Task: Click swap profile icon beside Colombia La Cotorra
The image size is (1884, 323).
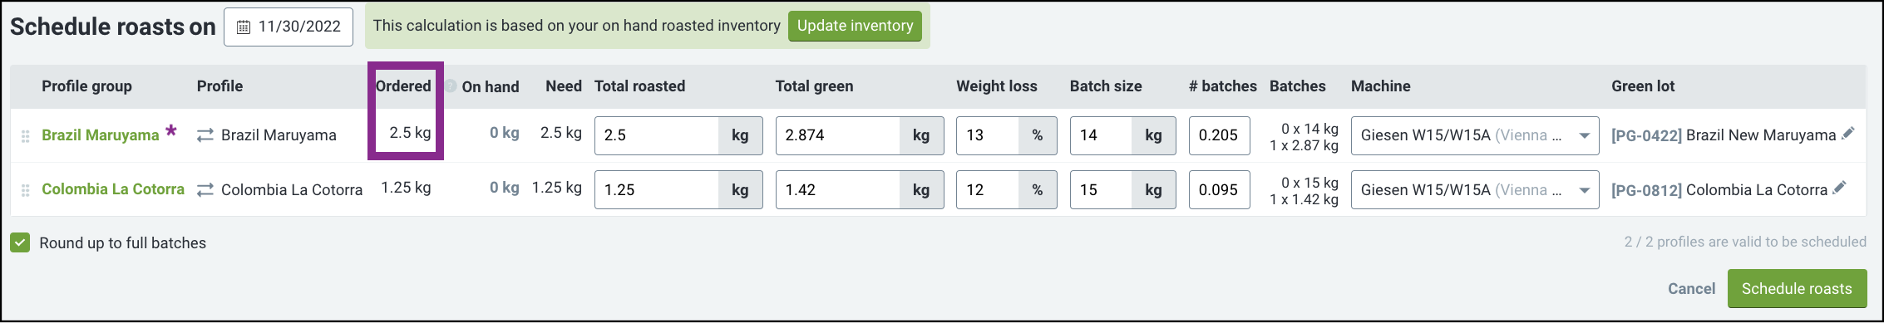Action: [205, 190]
